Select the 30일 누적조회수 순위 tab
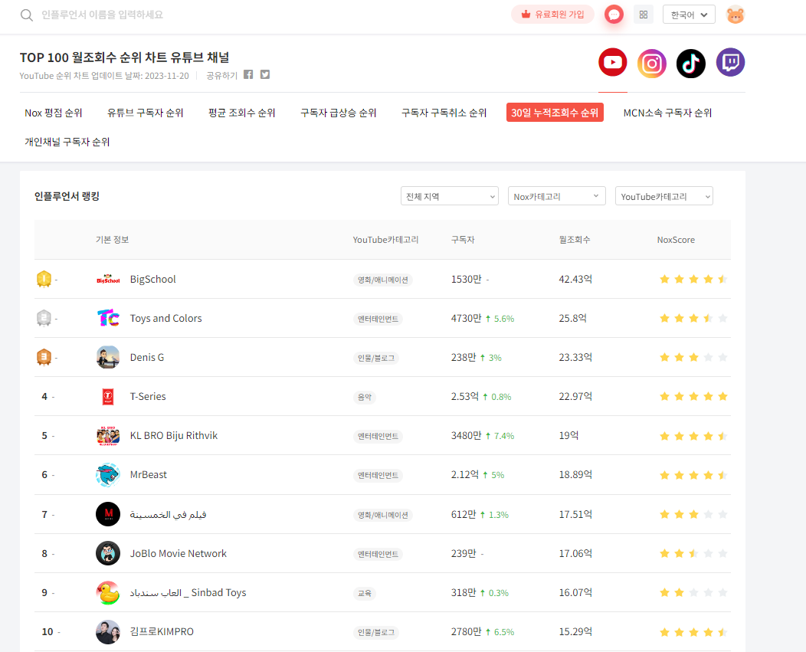 click(555, 113)
